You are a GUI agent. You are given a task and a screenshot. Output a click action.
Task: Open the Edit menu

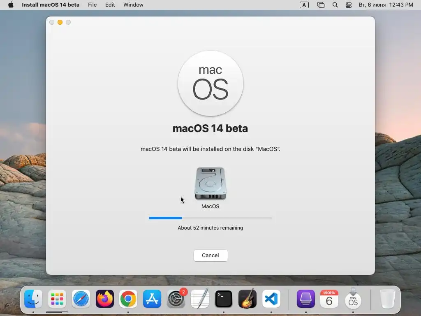pos(110,5)
